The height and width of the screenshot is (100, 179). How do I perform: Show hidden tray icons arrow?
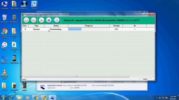pos(157,98)
